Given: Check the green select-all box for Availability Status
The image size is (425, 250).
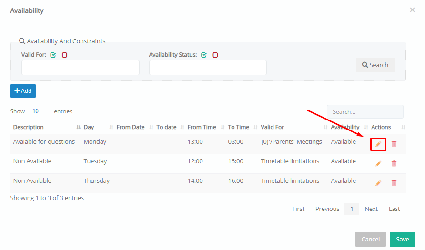Looking at the screenshot, I should pos(204,55).
